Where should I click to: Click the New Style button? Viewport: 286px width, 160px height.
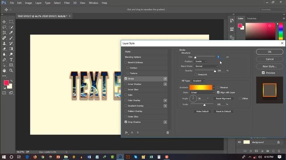[x=269, y=66]
